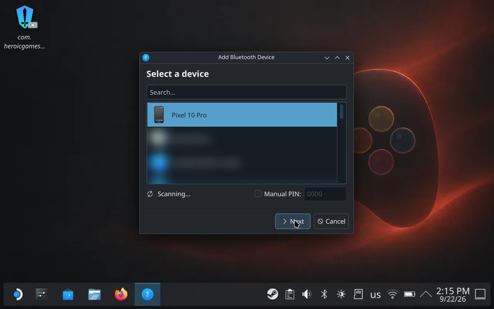494x309 pixels.
Task: Open the Heroic Games desktop shortcut
Action: click(25, 28)
